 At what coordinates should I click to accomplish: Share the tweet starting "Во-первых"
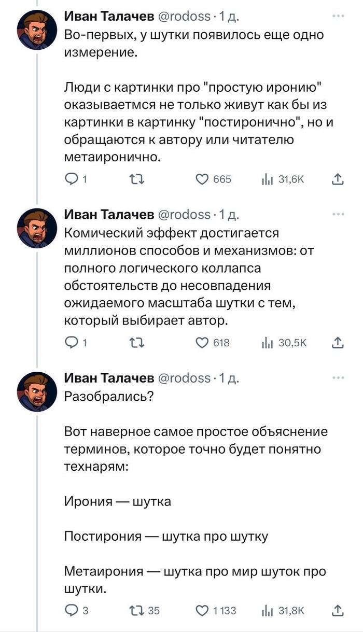pyautogui.click(x=338, y=179)
